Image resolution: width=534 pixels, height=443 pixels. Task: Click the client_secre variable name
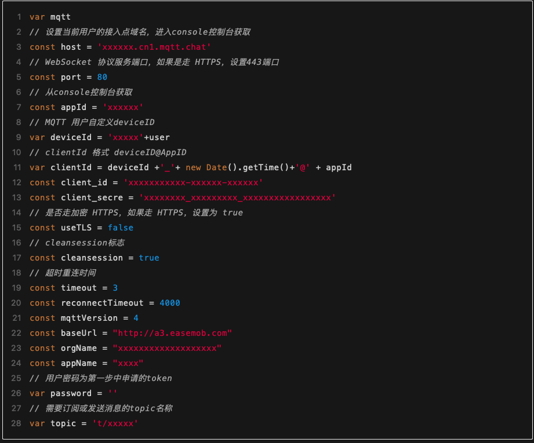pos(92,197)
